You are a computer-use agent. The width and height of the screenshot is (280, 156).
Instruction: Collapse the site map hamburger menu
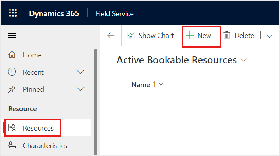point(12,36)
